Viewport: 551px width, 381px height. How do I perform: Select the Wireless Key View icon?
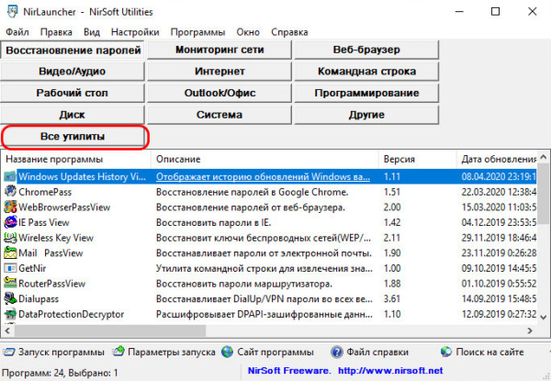10,237
